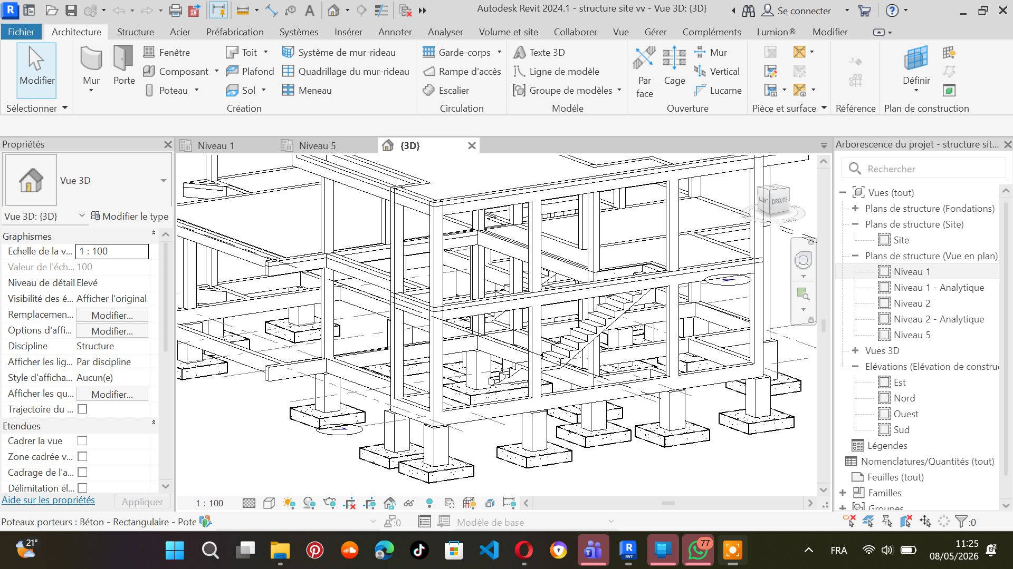Select Quadrillage du mur-rideau tool
The width and height of the screenshot is (1013, 569).
tap(346, 71)
